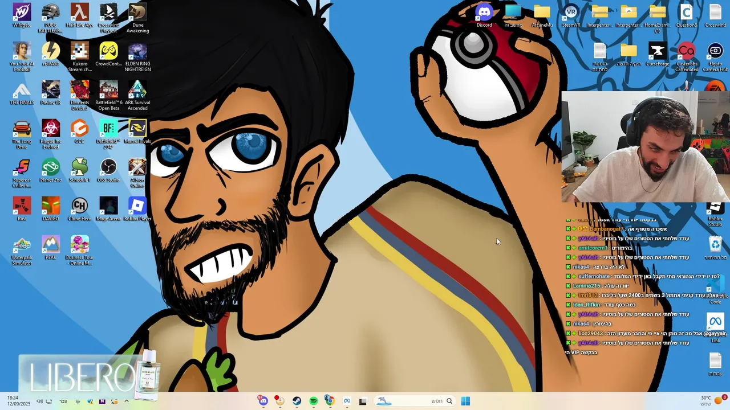Screen dimensions: 730x410
Task: Select Business Tour Online icon
Action: 79,250
